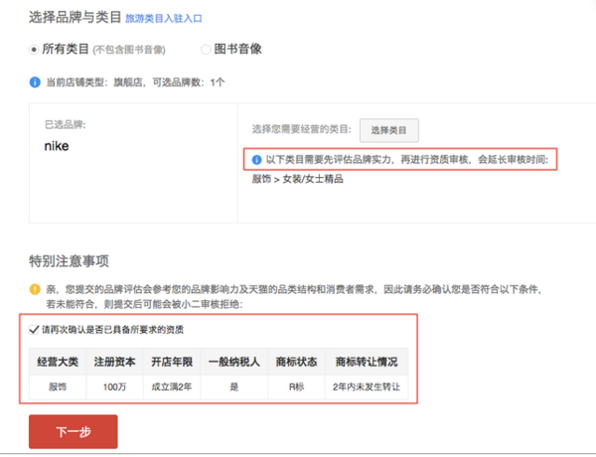This screenshot has width=596, height=457.
Task: Toggle the 请再次确认是否已具备所要求的资质 checkbox
Action: [34, 329]
